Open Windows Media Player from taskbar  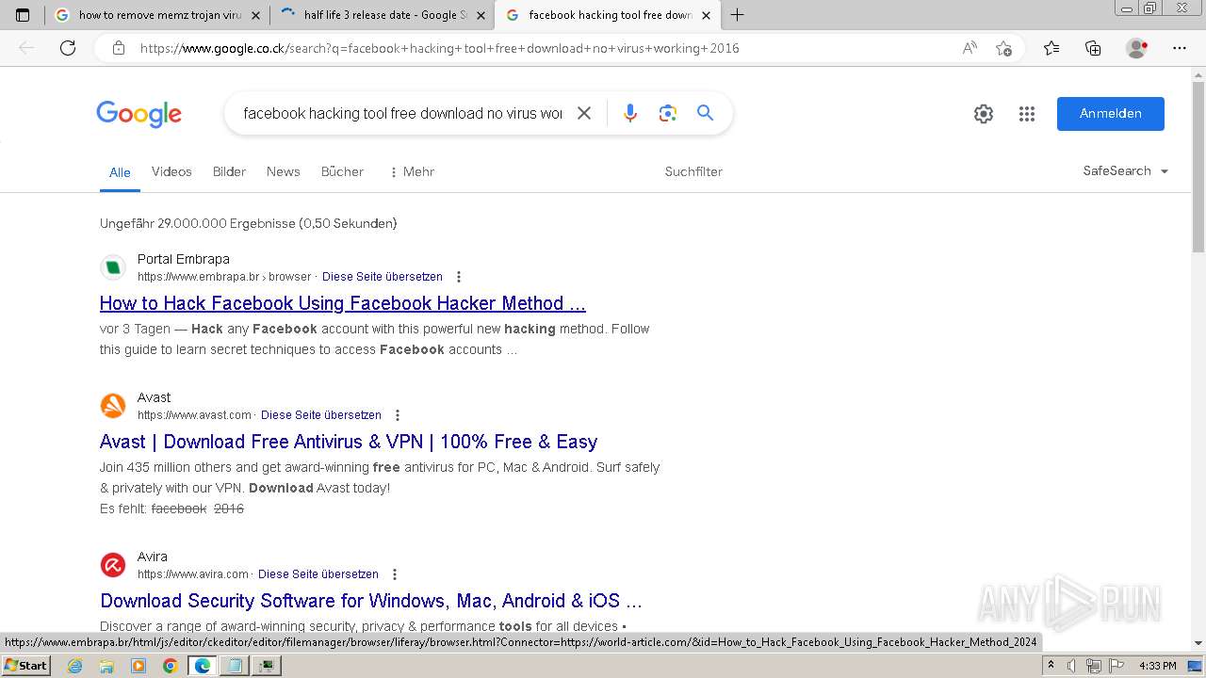pyautogui.click(x=139, y=666)
